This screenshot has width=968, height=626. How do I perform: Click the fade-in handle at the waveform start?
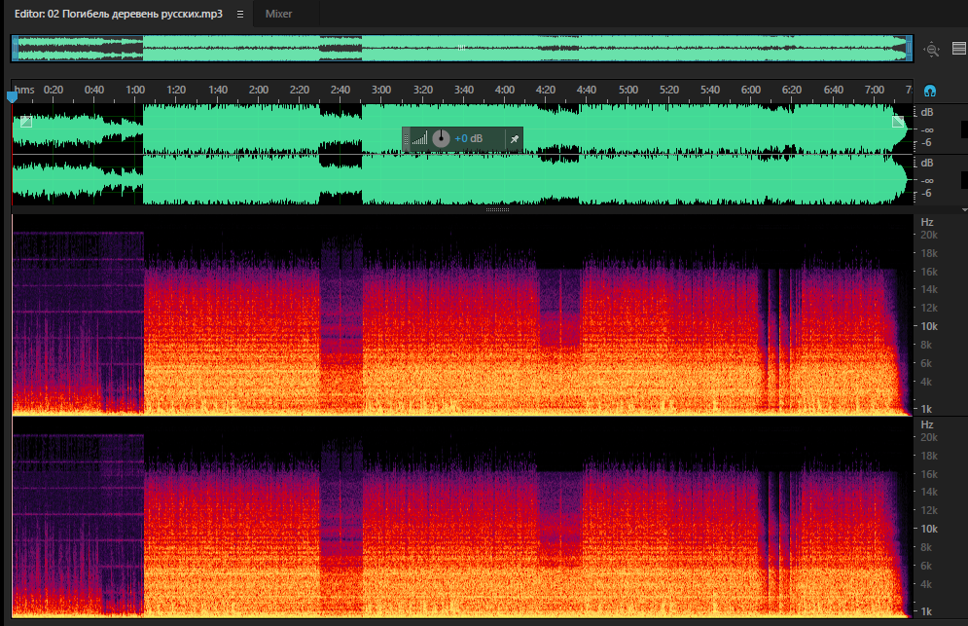point(26,122)
